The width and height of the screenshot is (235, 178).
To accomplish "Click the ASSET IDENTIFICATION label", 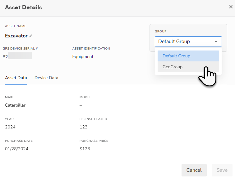I will (91, 48).
